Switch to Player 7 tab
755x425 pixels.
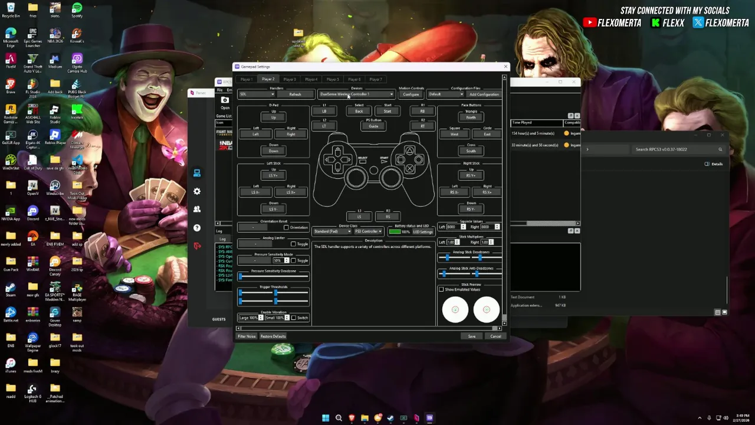tap(376, 79)
